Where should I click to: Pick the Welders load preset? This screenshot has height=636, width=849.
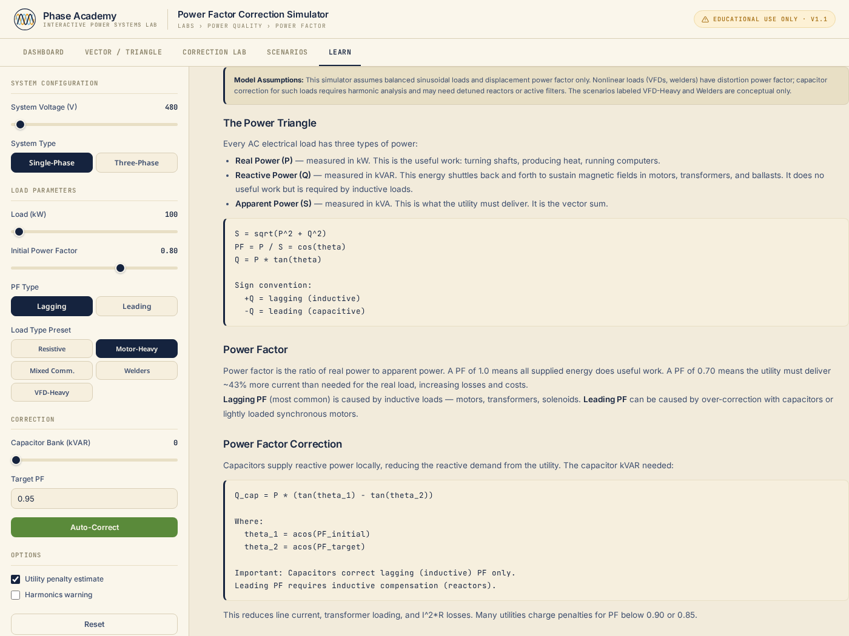[x=136, y=371]
